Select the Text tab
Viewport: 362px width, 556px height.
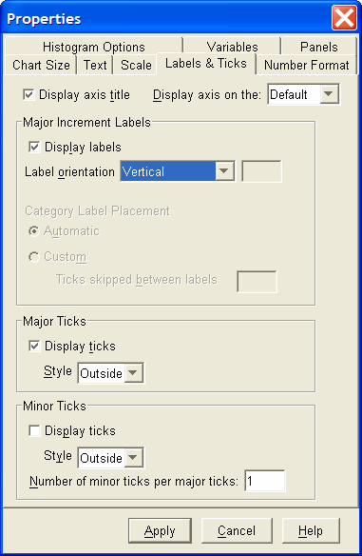pyautogui.click(x=95, y=65)
